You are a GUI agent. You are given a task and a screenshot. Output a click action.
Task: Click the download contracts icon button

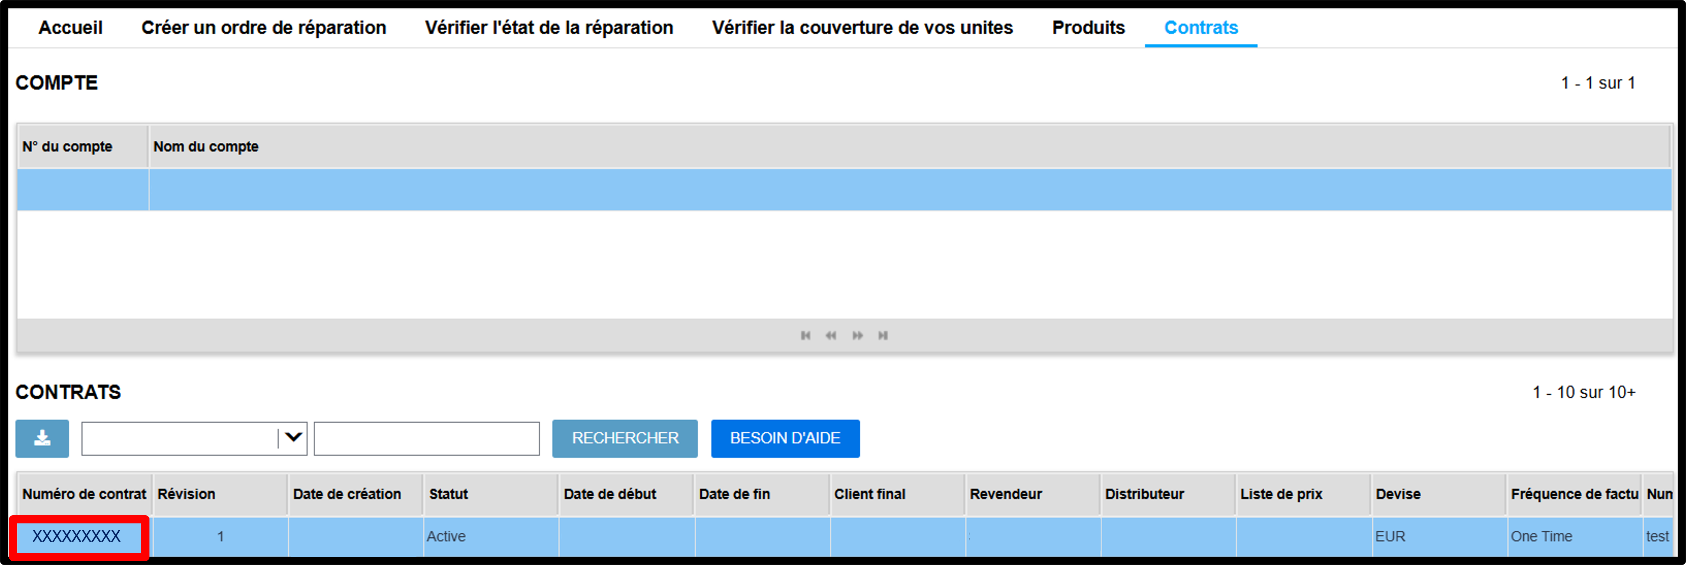coord(42,438)
